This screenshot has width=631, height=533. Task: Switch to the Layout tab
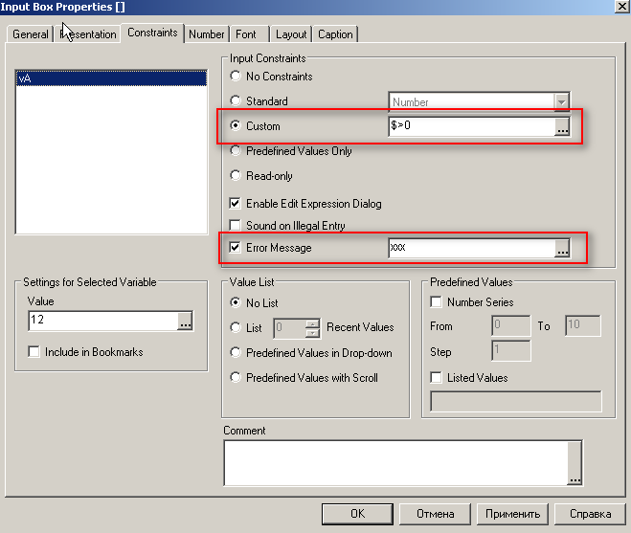pyautogui.click(x=291, y=34)
